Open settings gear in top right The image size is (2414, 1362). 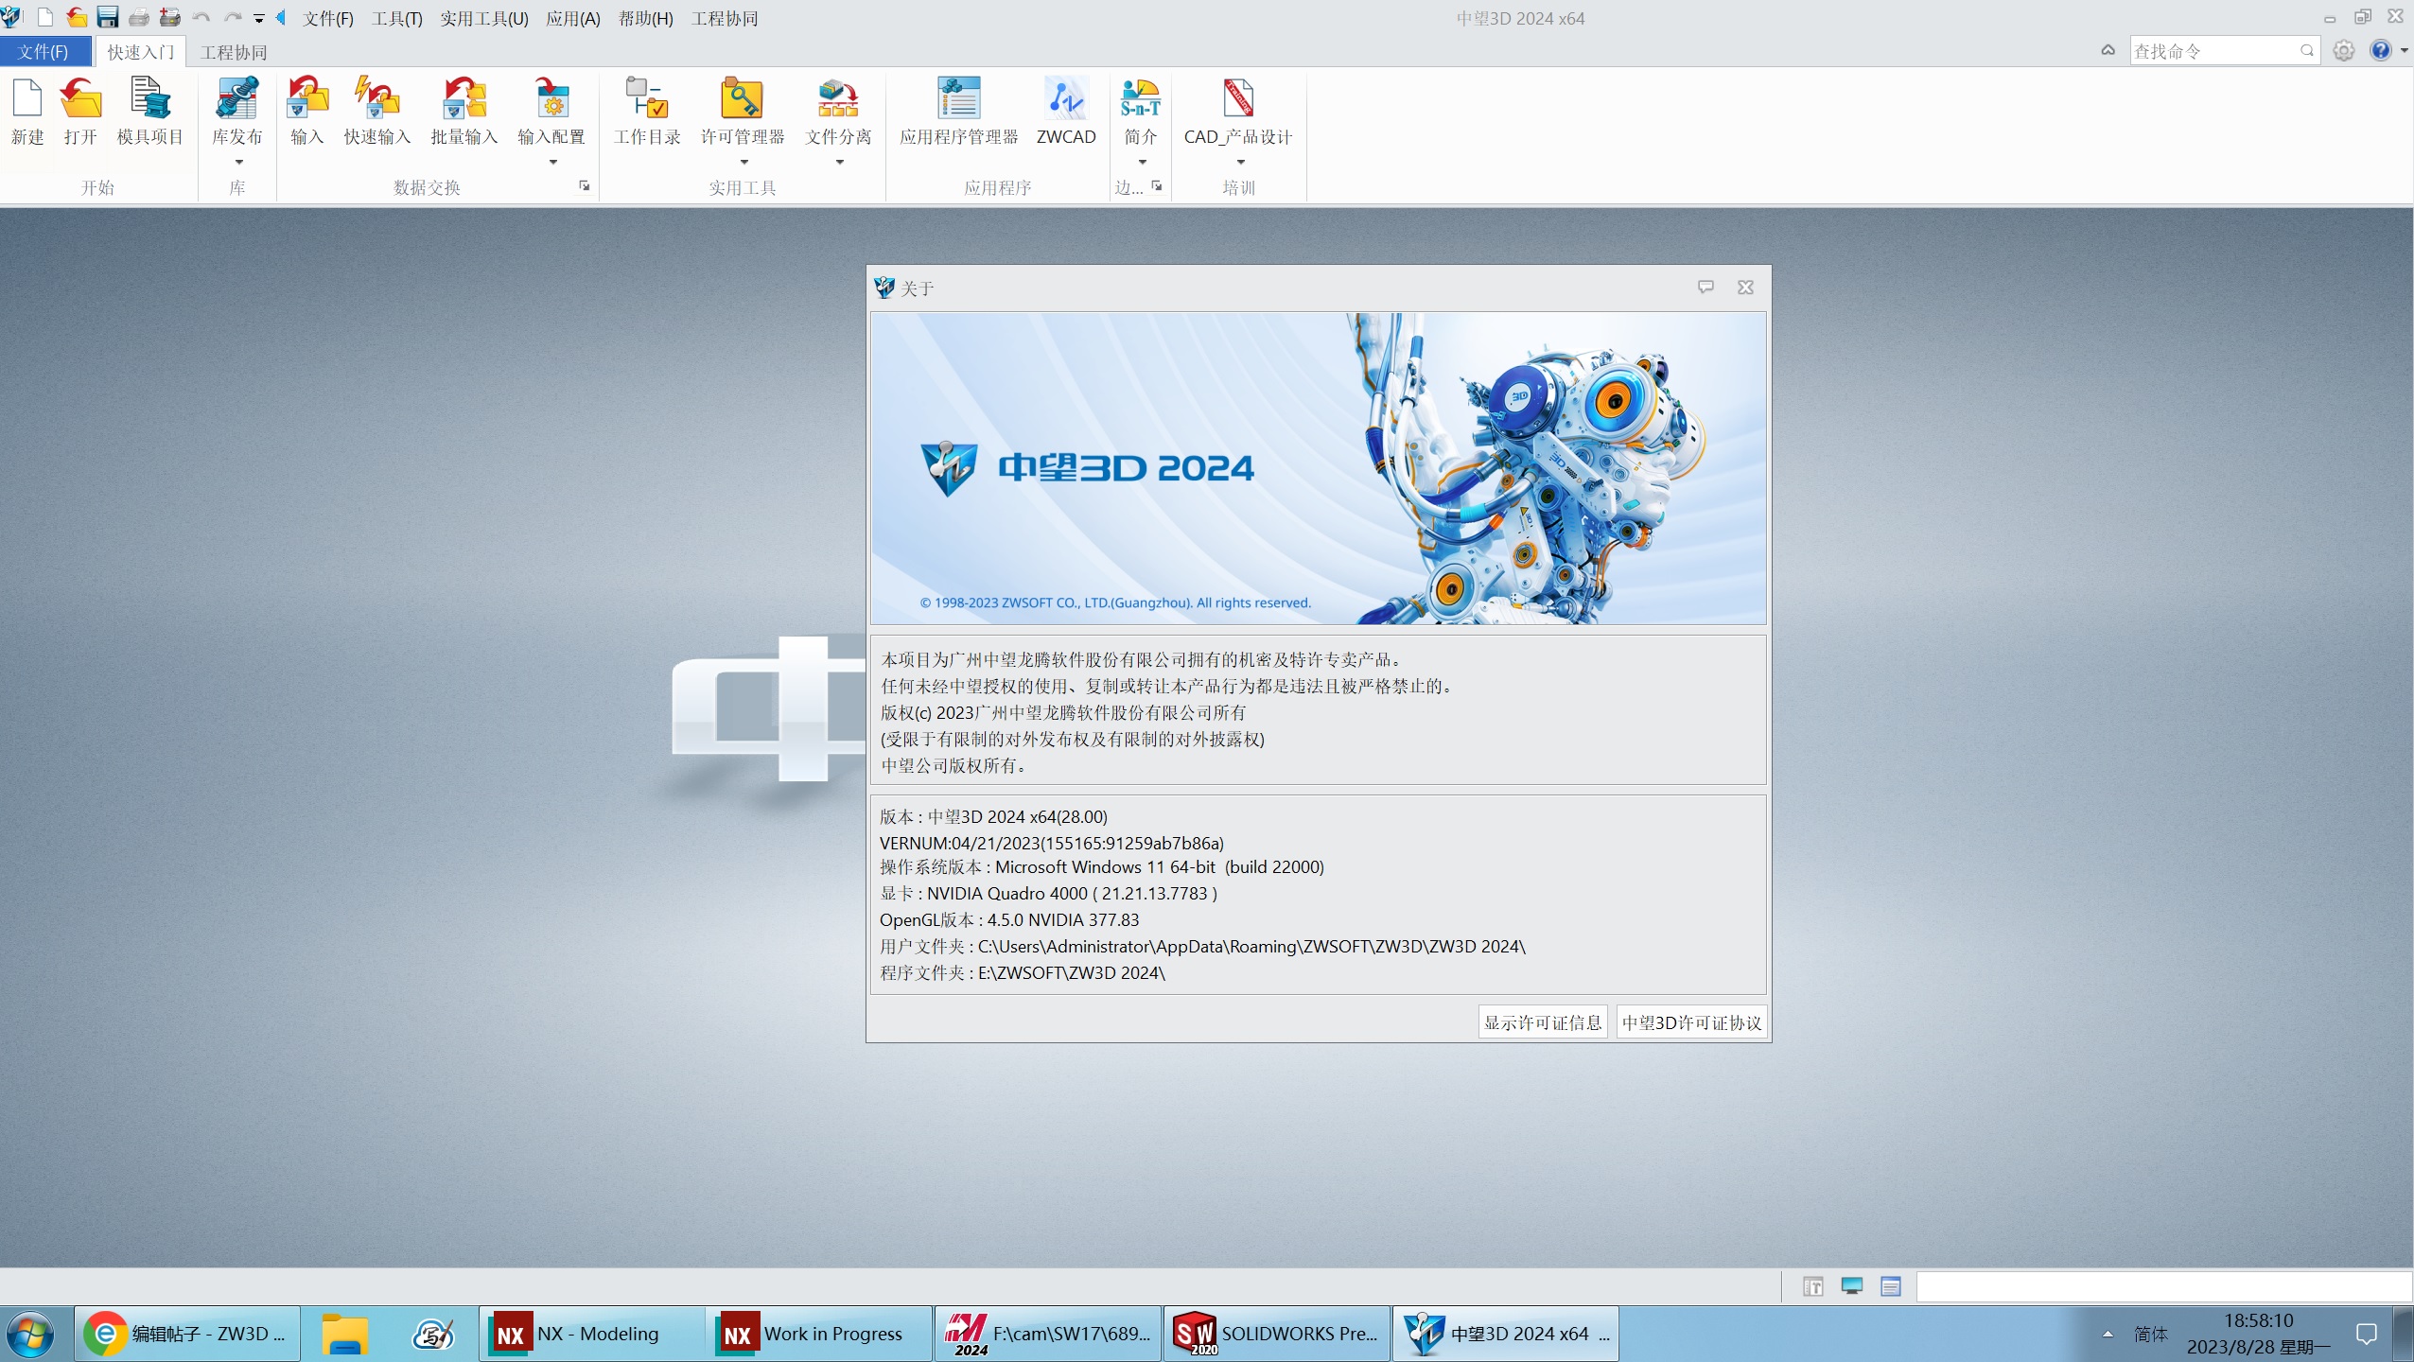2343,51
